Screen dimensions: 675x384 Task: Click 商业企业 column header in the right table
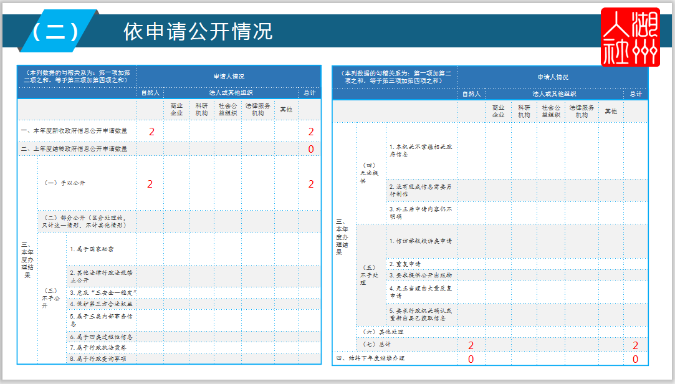[x=498, y=111]
